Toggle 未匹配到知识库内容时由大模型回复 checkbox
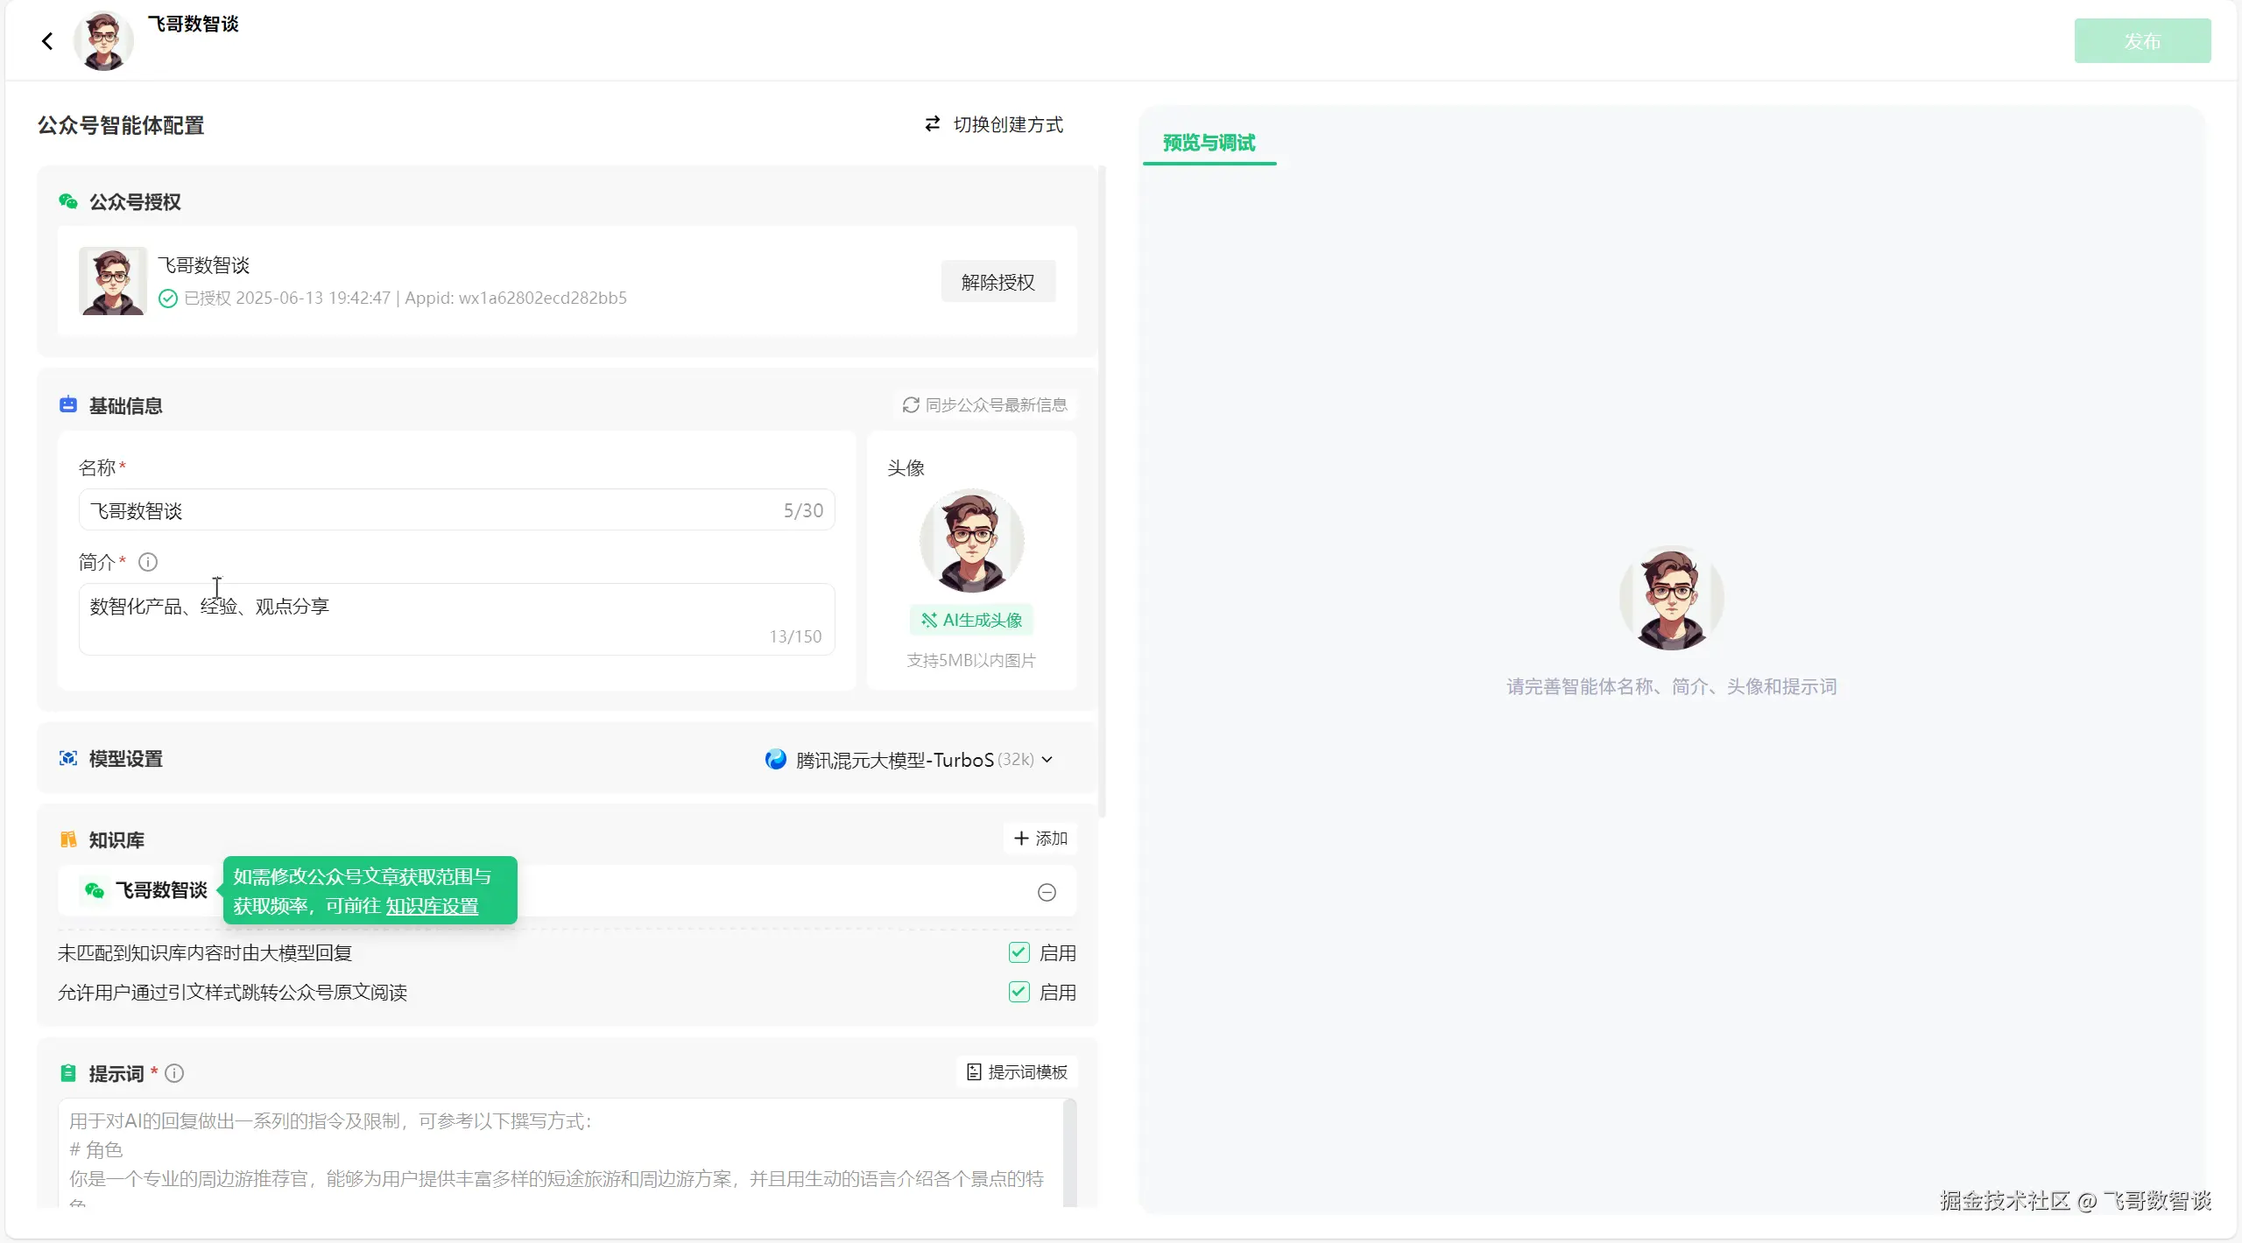This screenshot has height=1243, width=2242. (1019, 952)
